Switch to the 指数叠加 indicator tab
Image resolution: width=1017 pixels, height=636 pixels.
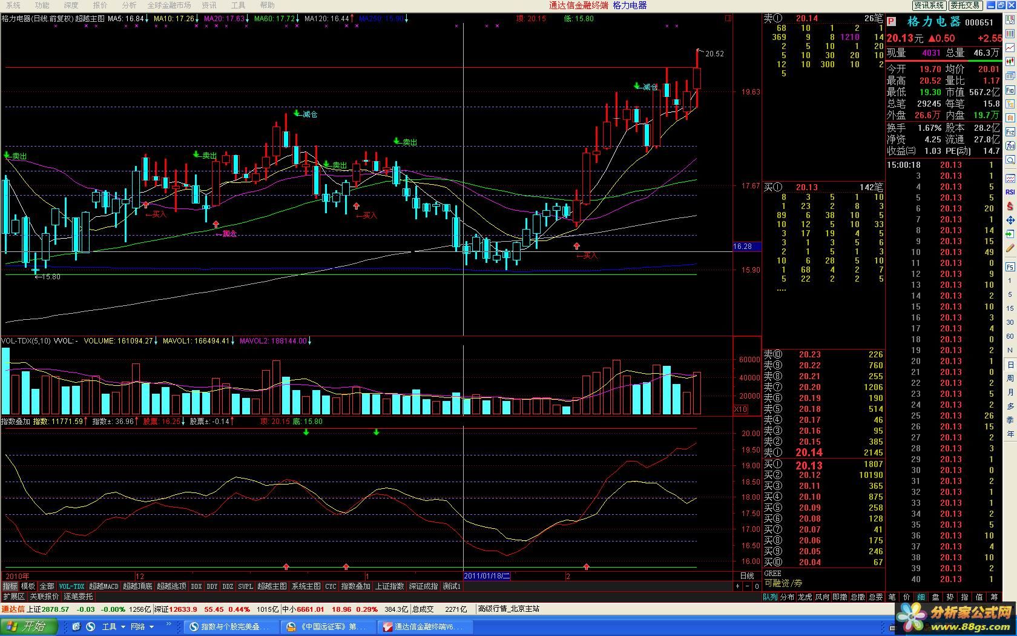click(355, 586)
